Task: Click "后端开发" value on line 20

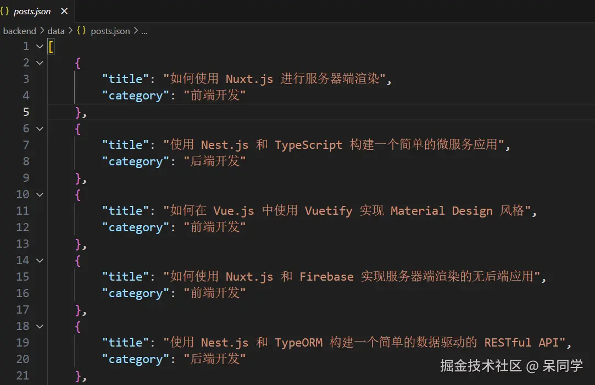Action: (215, 359)
